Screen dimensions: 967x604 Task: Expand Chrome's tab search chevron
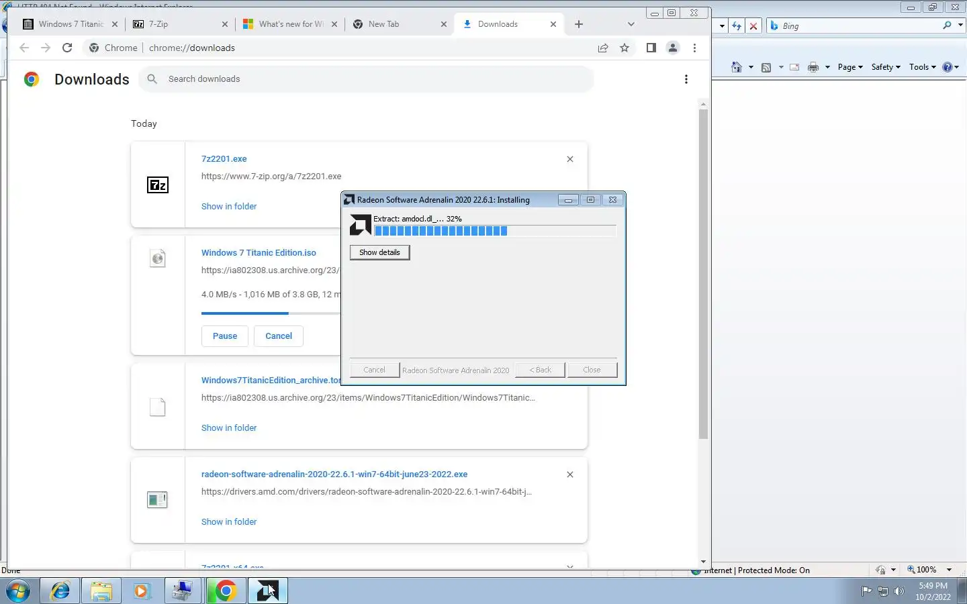[631, 24]
